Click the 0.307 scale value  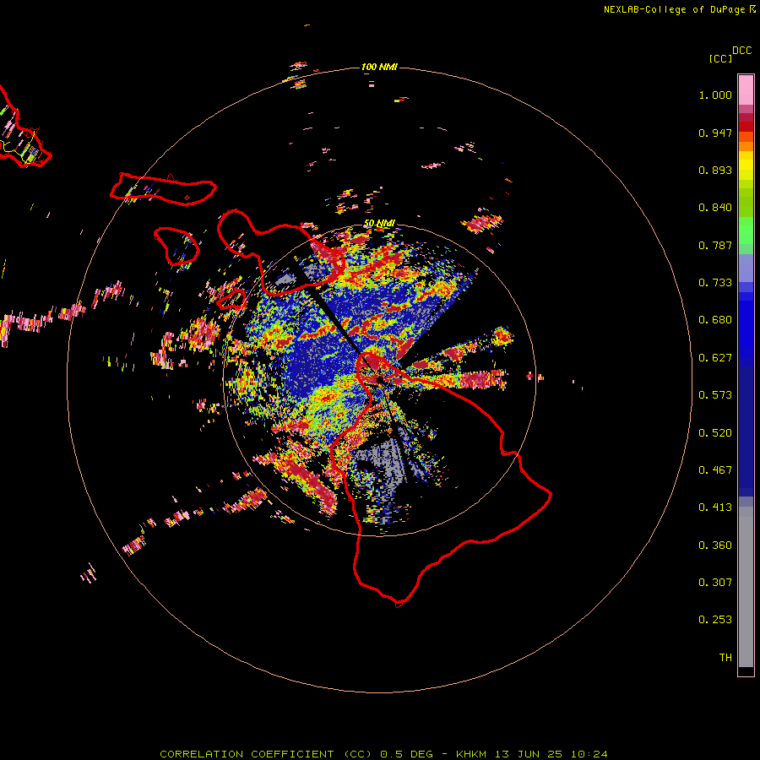coord(715,583)
